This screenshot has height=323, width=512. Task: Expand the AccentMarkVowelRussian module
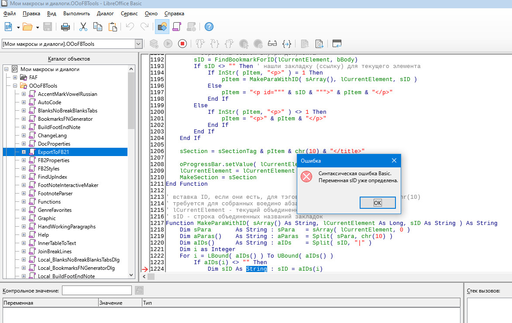click(x=24, y=94)
